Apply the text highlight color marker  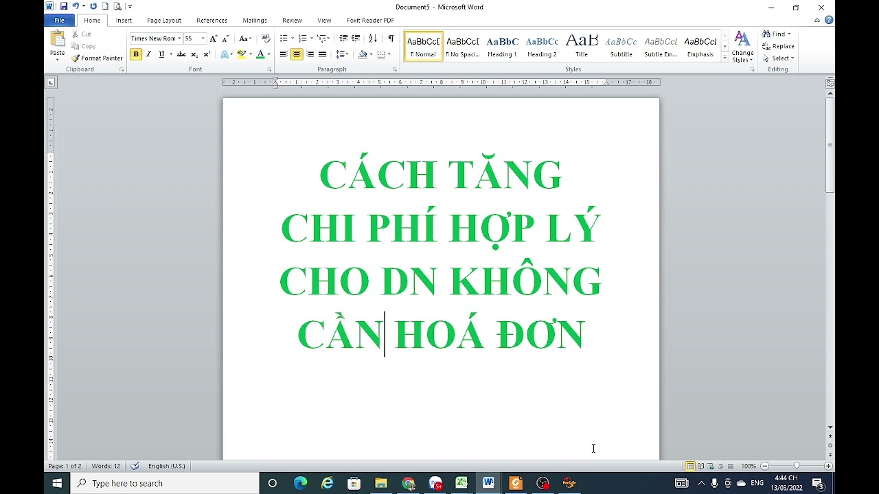(241, 54)
